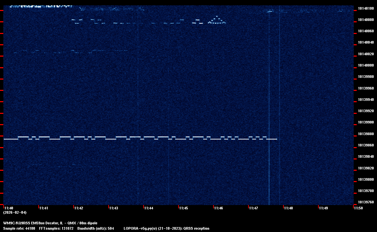Screen dimensions: 377x232
Task: Click the end of the bright white signal trace
Action: pyautogui.click(x=276, y=139)
